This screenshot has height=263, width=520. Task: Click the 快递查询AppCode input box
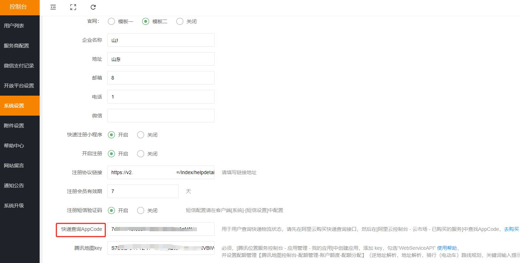tap(161, 229)
